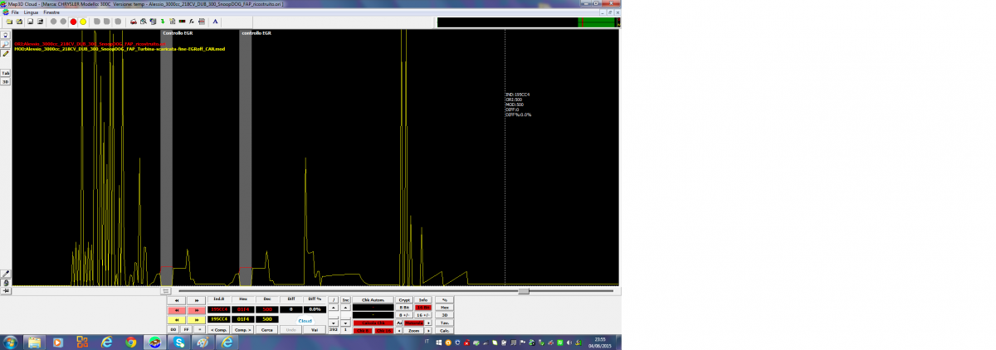The width and height of the screenshot is (996, 350).
Task: Click the < Comp. button
Action: 217,330
